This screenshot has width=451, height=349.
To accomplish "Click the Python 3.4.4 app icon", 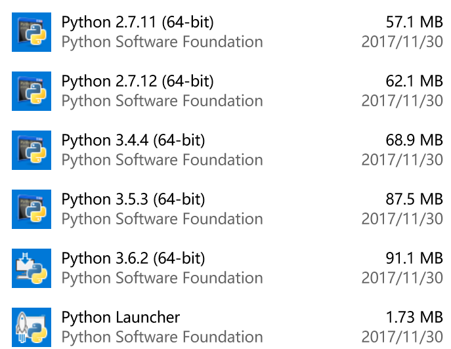I will pyautogui.click(x=32, y=150).
